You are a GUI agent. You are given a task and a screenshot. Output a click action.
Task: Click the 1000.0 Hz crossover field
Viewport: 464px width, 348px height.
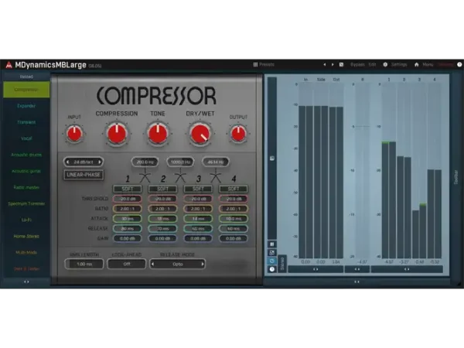(180, 162)
